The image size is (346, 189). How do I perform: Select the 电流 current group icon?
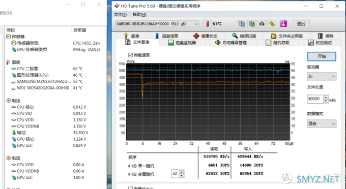8,158
